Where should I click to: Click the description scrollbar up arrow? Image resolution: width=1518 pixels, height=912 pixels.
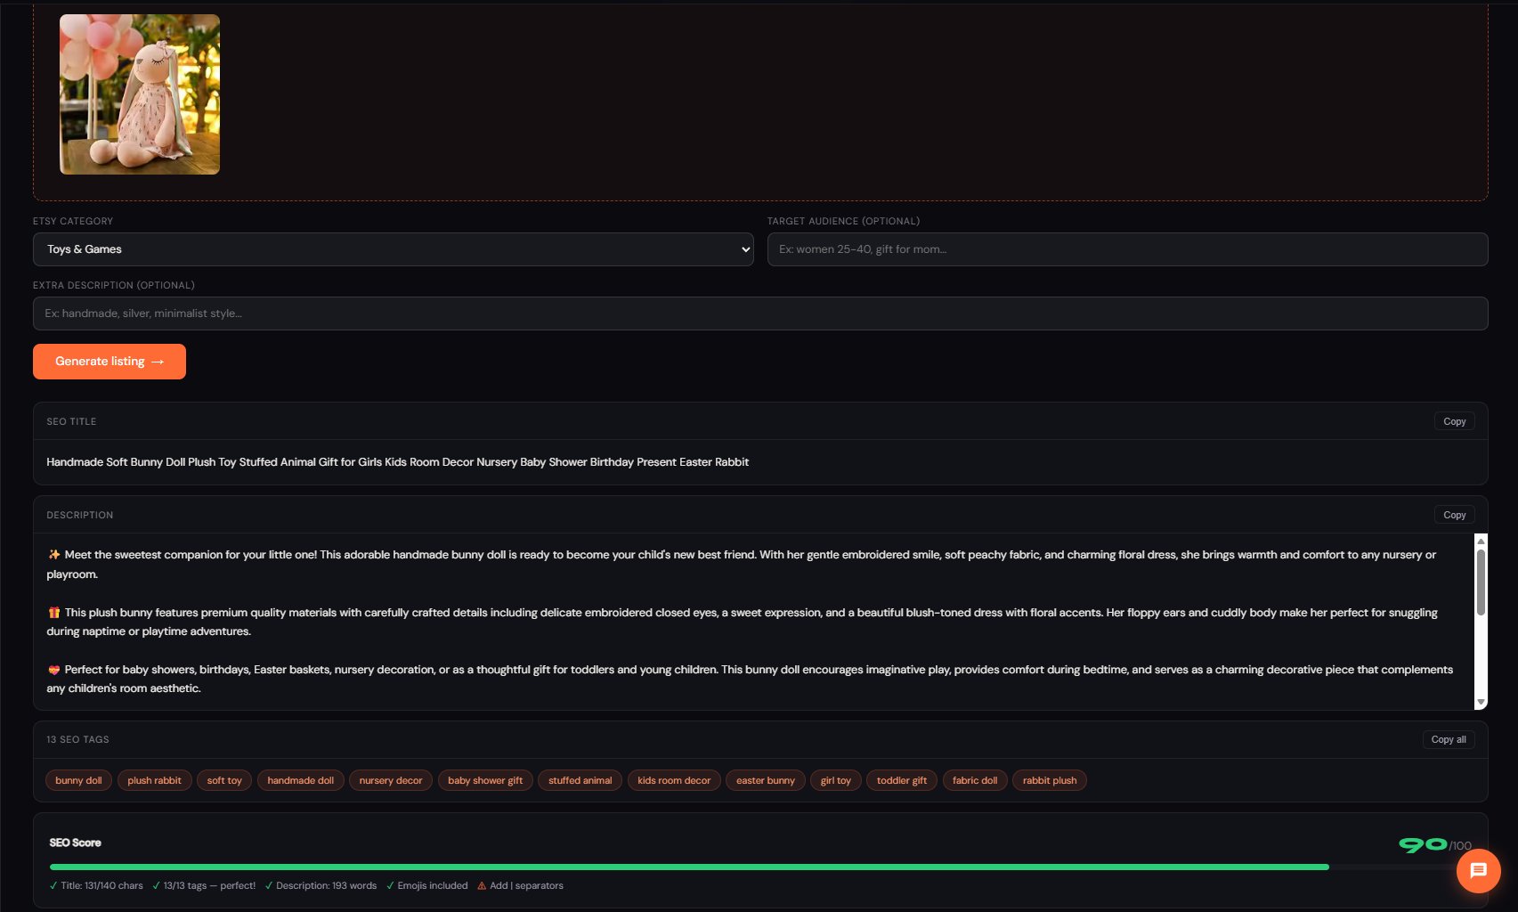(1481, 541)
